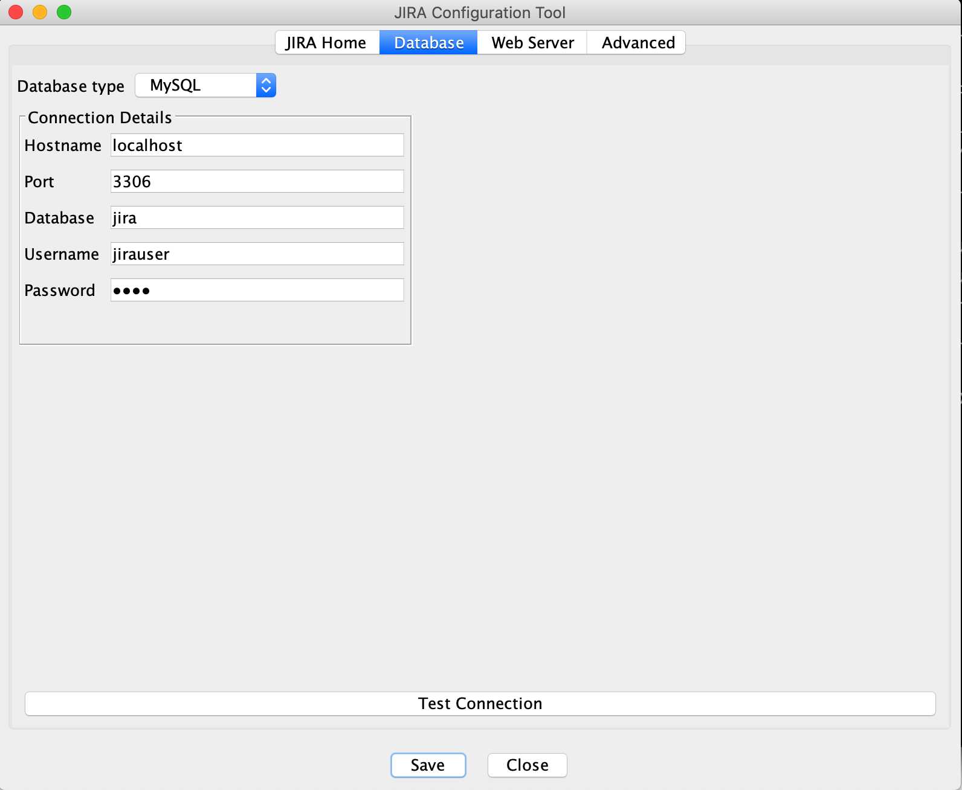Click the Username field with jirauser
962x790 pixels.
(x=257, y=254)
